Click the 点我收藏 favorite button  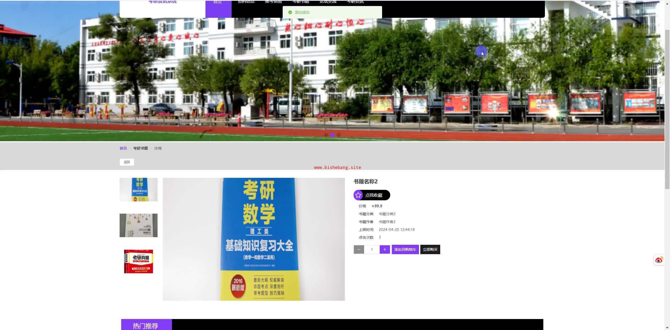[x=374, y=195]
